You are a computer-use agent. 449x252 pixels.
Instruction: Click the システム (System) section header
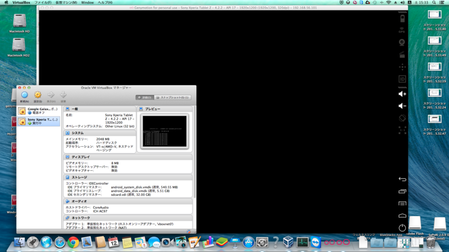pos(100,133)
